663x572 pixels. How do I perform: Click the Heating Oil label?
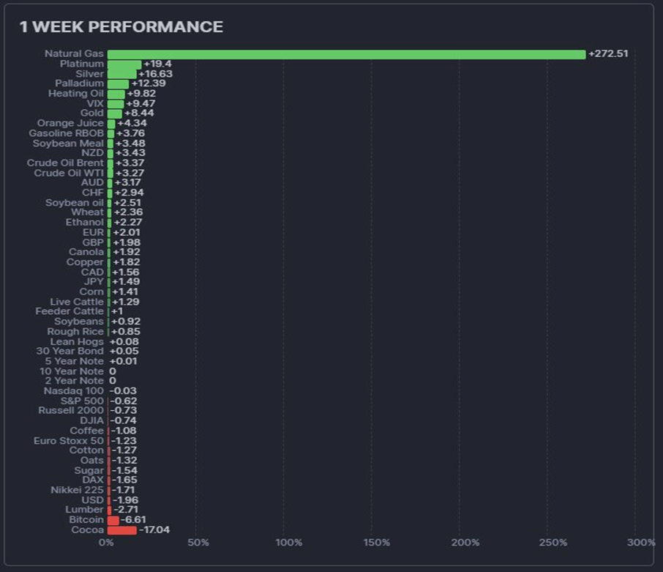(76, 94)
